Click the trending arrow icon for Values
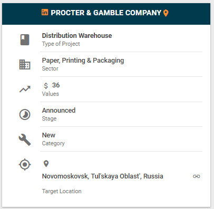This screenshot has height=209, width=214. point(25,89)
